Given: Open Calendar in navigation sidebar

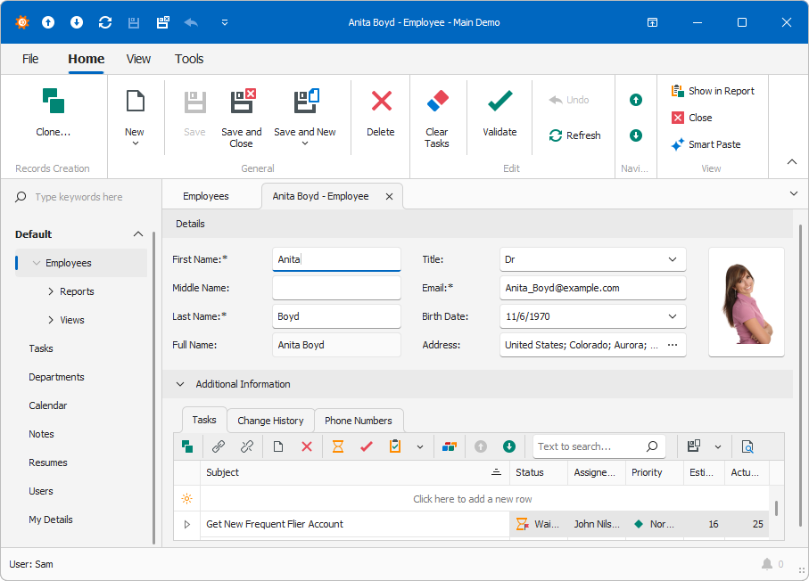Looking at the screenshot, I should pos(48,405).
